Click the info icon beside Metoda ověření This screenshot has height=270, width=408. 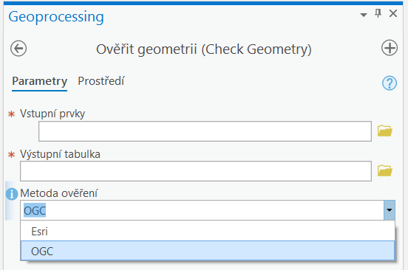coord(12,194)
